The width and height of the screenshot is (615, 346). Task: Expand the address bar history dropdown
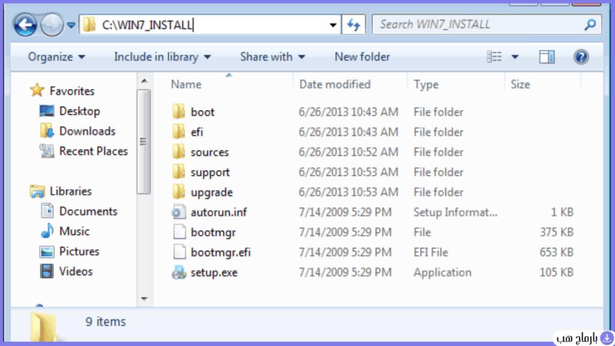[333, 25]
